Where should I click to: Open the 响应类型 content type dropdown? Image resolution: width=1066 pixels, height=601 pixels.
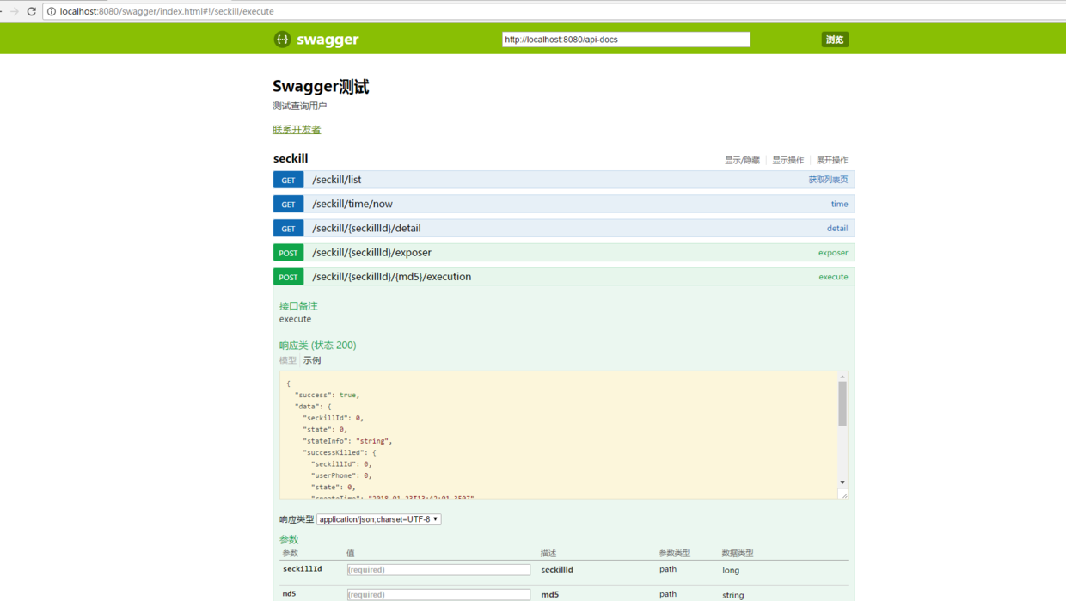click(x=379, y=519)
